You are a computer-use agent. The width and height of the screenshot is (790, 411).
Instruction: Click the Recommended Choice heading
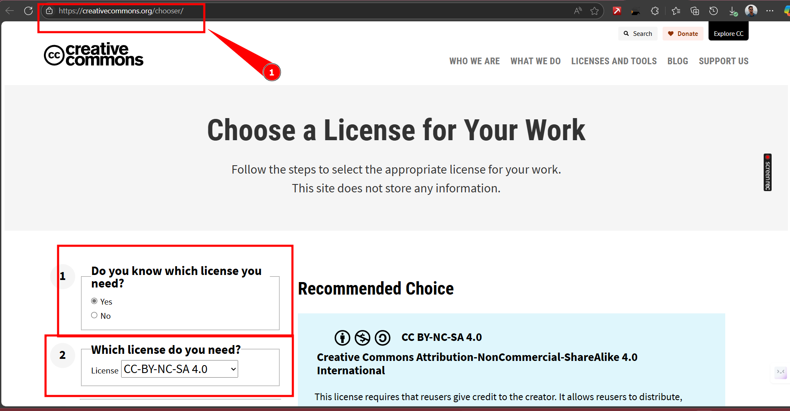376,289
